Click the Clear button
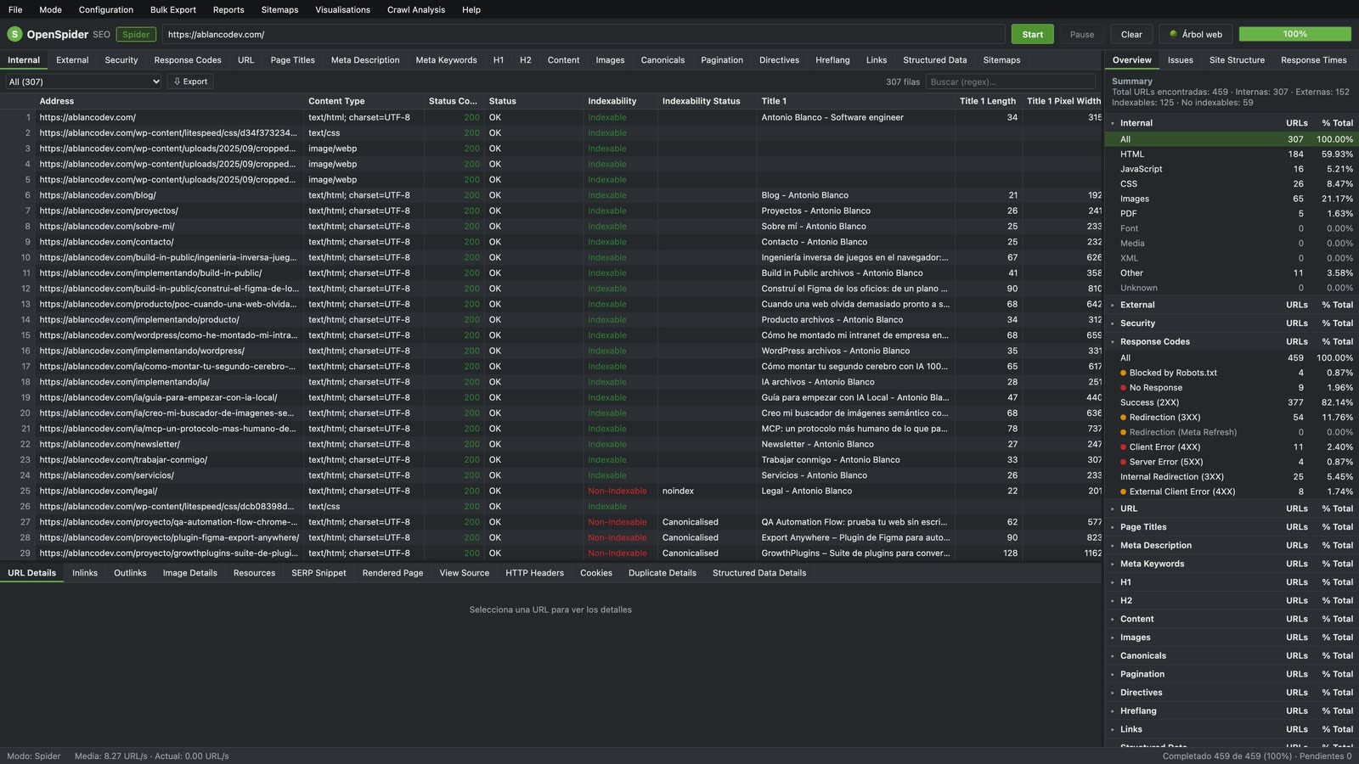This screenshot has width=1359, height=764. pyautogui.click(x=1131, y=34)
